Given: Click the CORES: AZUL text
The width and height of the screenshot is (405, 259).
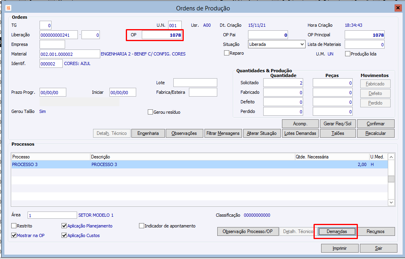Looking at the screenshot, I should point(77,63).
